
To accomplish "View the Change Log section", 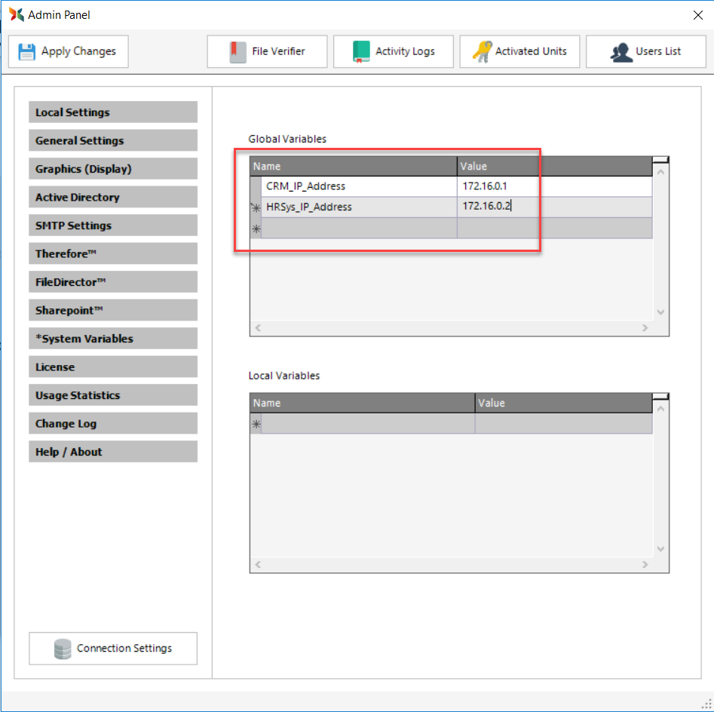I will pyautogui.click(x=113, y=423).
